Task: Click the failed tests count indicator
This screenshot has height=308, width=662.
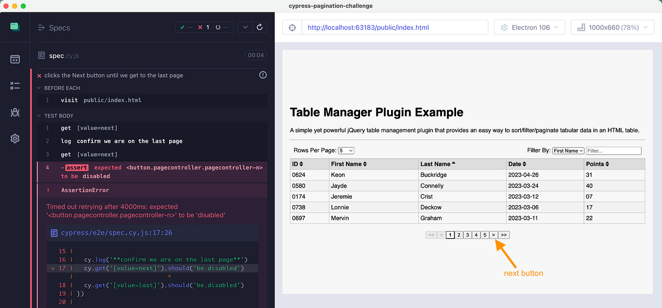Action: coord(203,27)
